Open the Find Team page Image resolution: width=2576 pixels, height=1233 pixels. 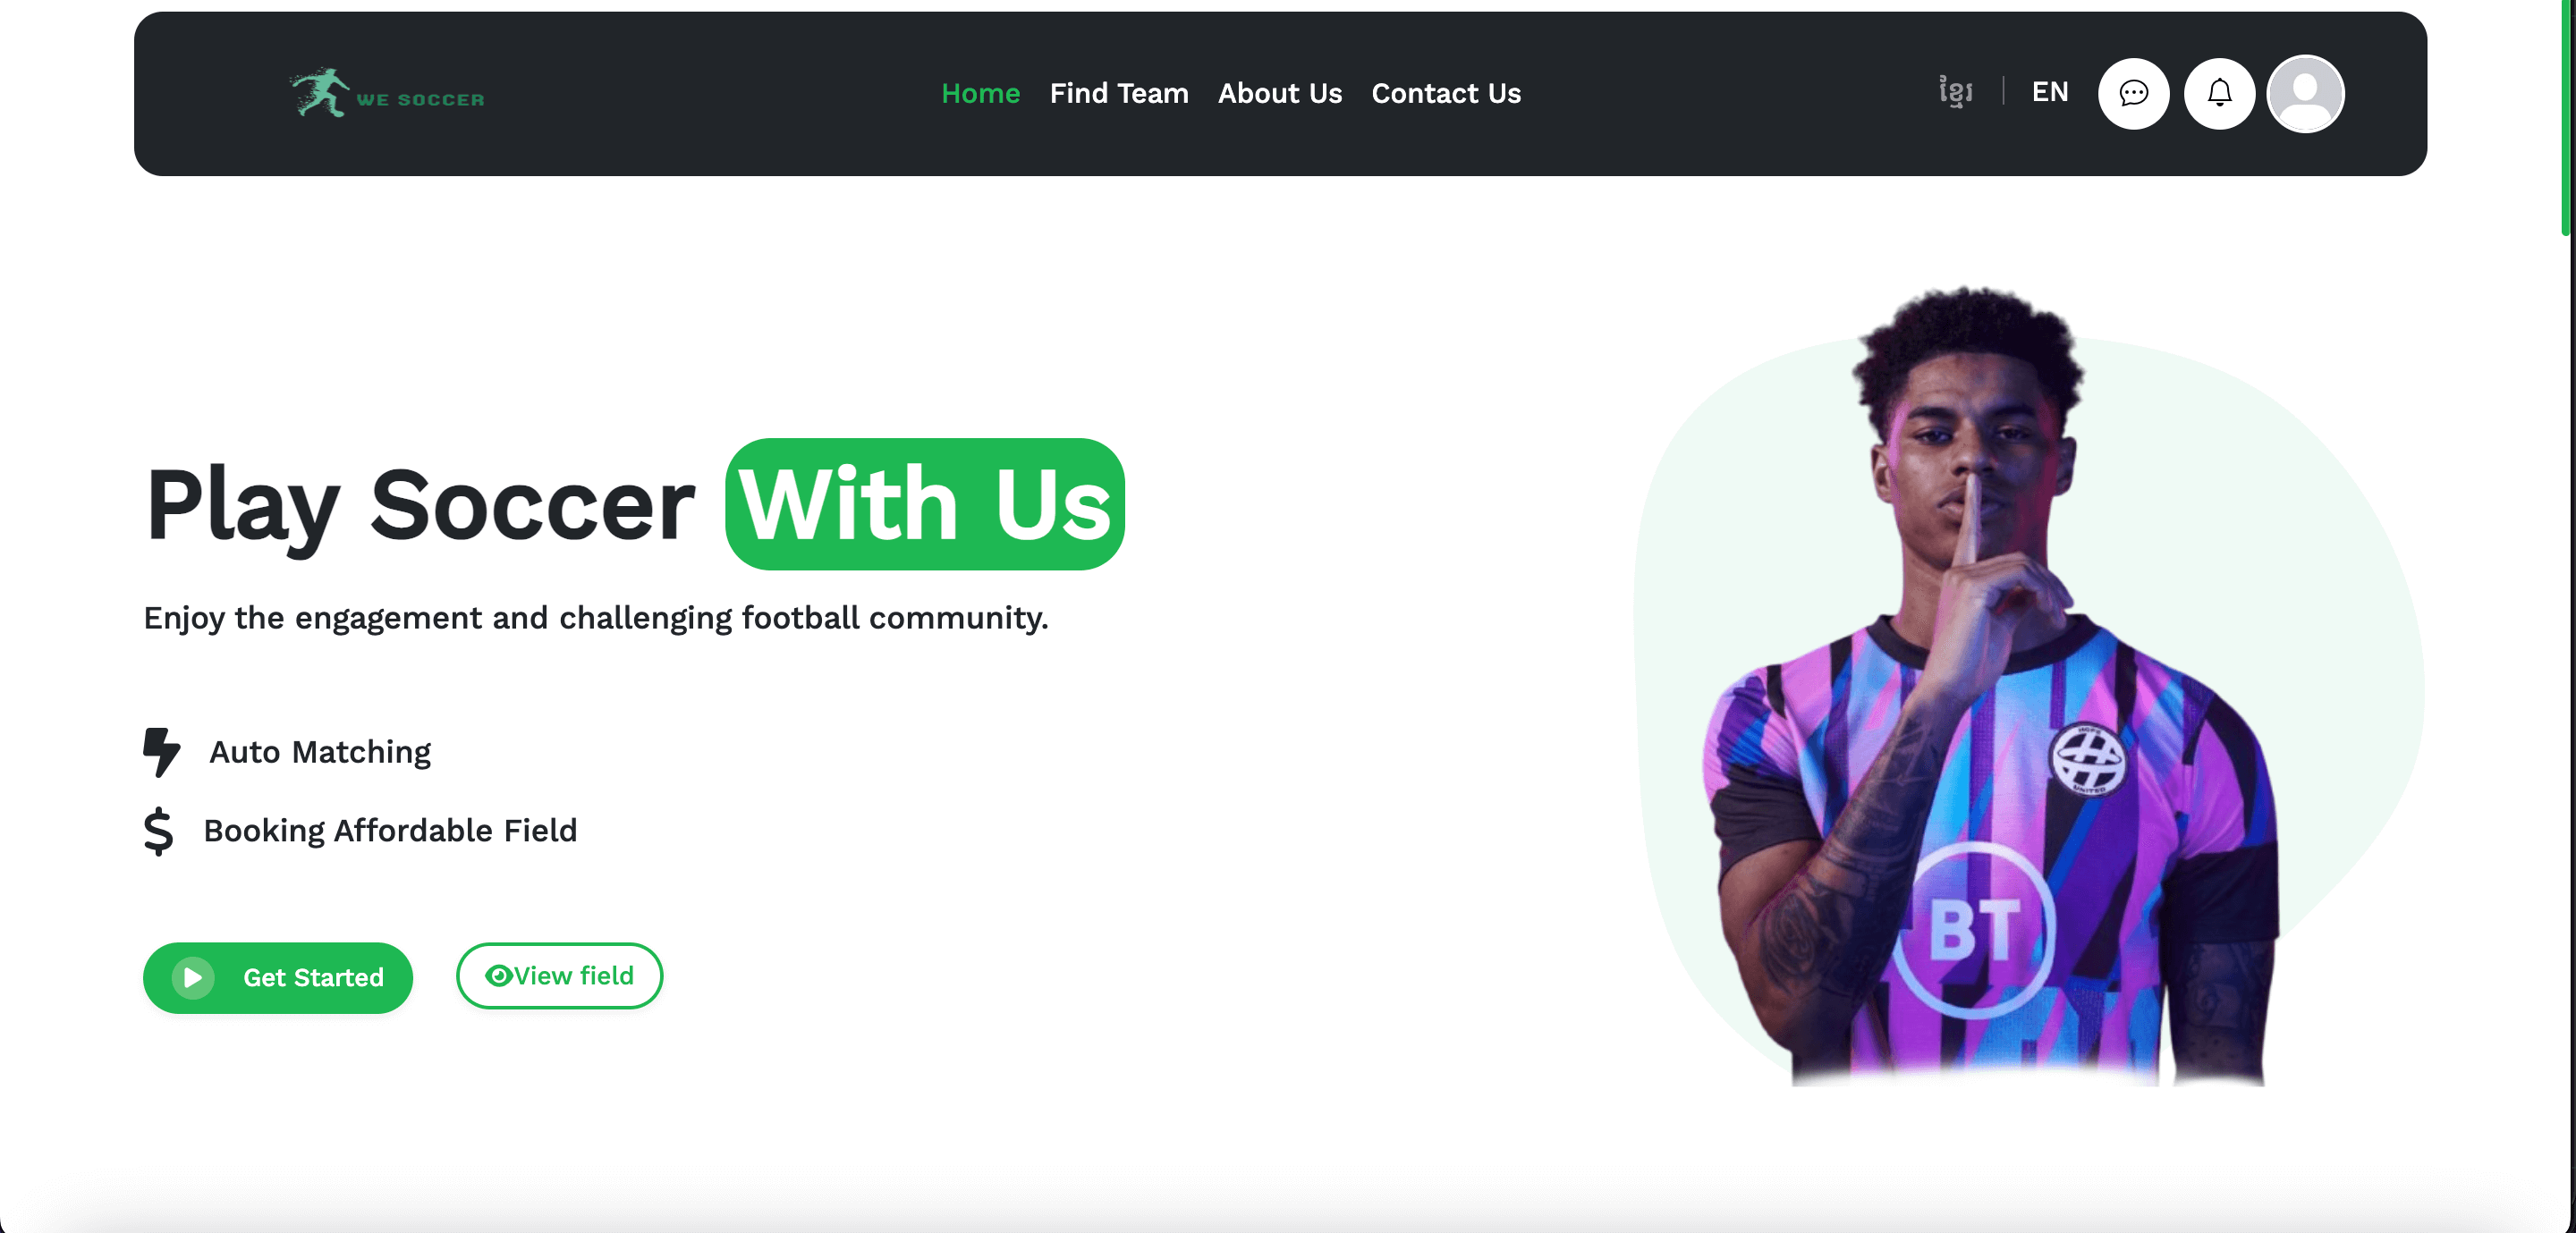click(1118, 93)
